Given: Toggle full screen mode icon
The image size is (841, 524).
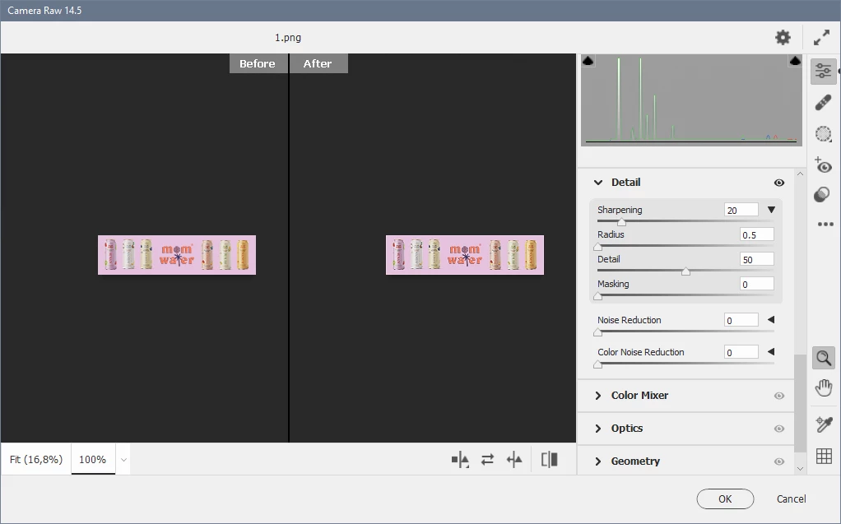Looking at the screenshot, I should (x=822, y=38).
